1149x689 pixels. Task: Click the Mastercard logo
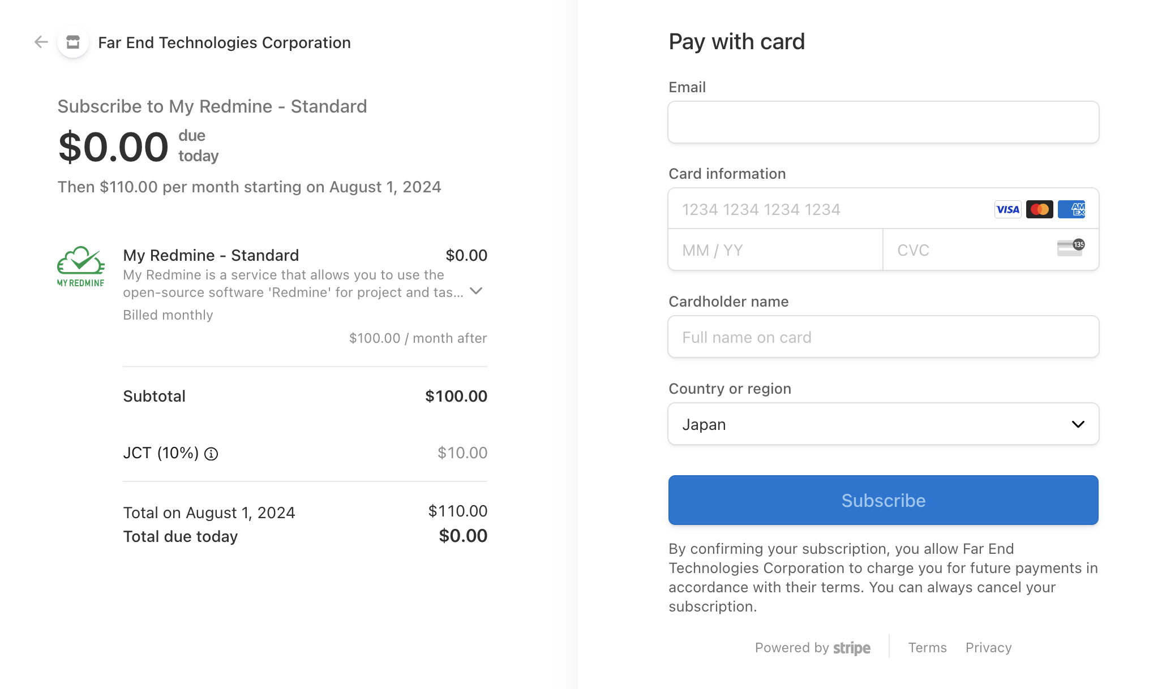click(x=1039, y=209)
